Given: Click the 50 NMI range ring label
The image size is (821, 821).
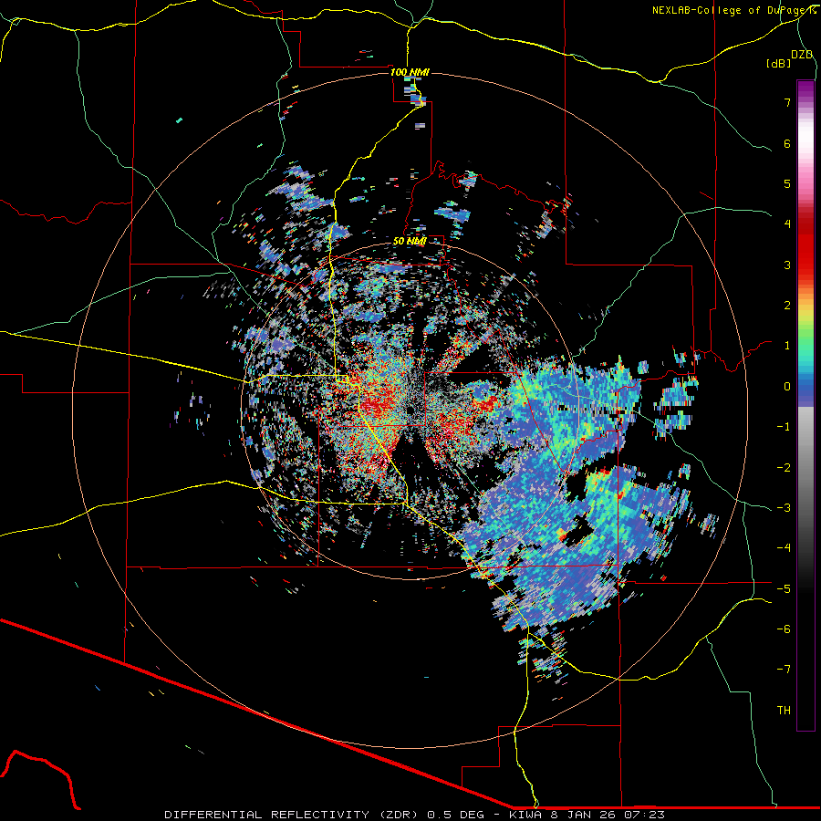Looking at the screenshot, I should (x=410, y=241).
